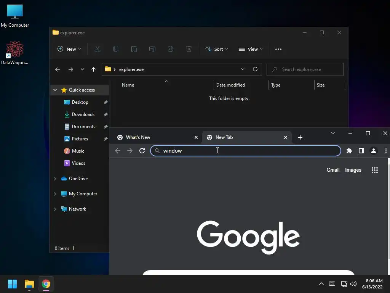Image resolution: width=390 pixels, height=293 pixels.
Task: Expand the Network tree node
Action: (55, 209)
